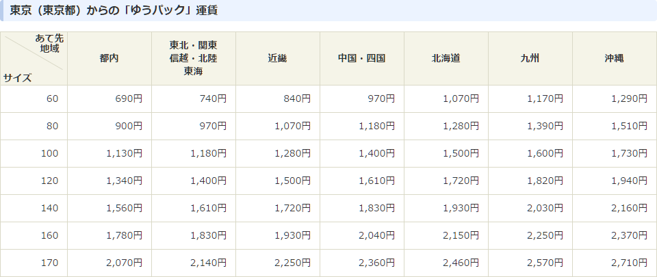The image size is (657, 277).
Task: Click 840円 for size 60 to 近畿
Action: [297, 98]
